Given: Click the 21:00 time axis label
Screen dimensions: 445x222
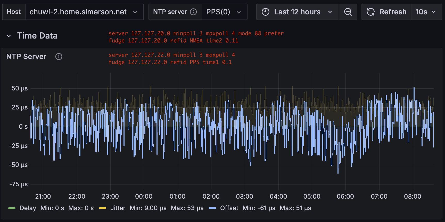Looking at the screenshot, I should [43, 197].
